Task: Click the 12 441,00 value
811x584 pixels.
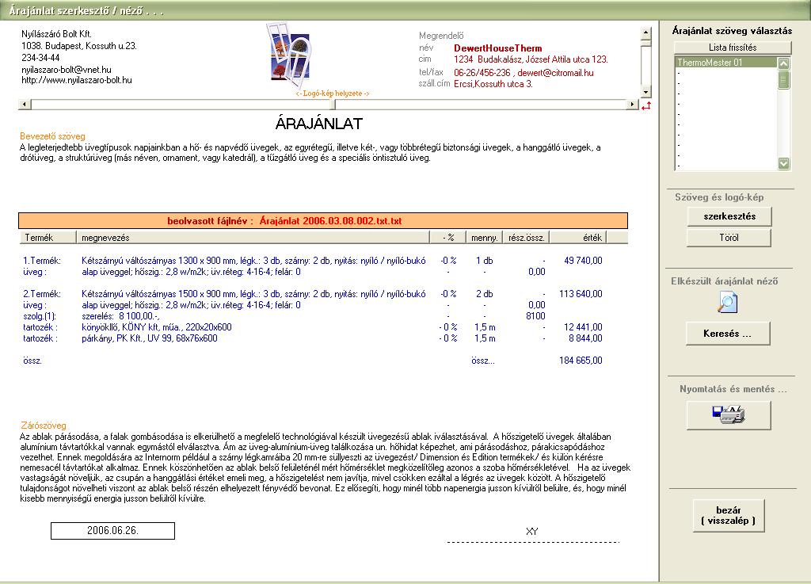Action: point(583,327)
